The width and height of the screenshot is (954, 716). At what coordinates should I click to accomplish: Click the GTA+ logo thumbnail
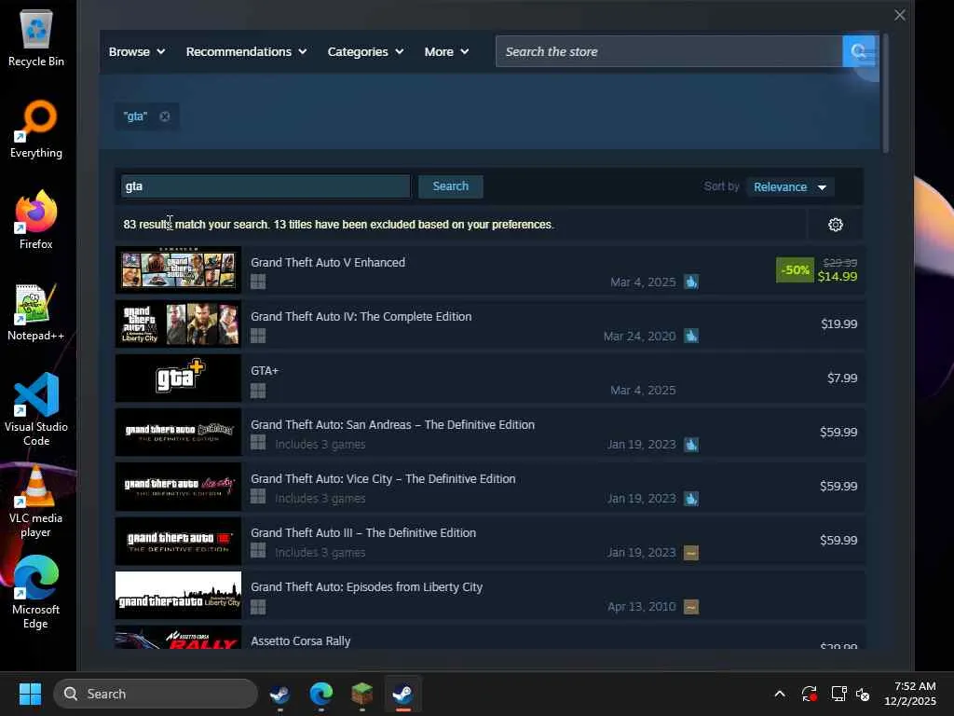[x=178, y=379]
